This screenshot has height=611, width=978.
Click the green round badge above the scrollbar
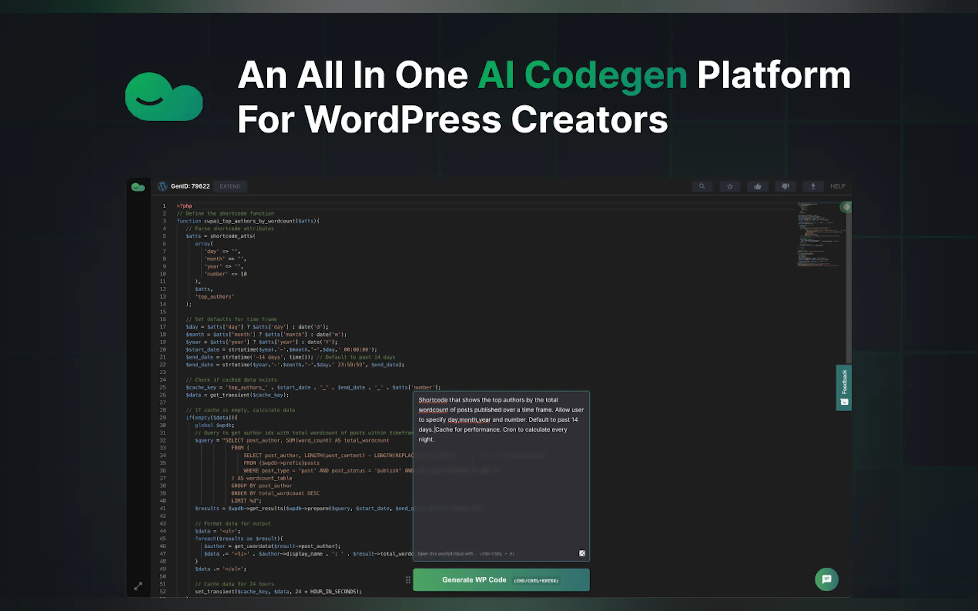tap(846, 207)
